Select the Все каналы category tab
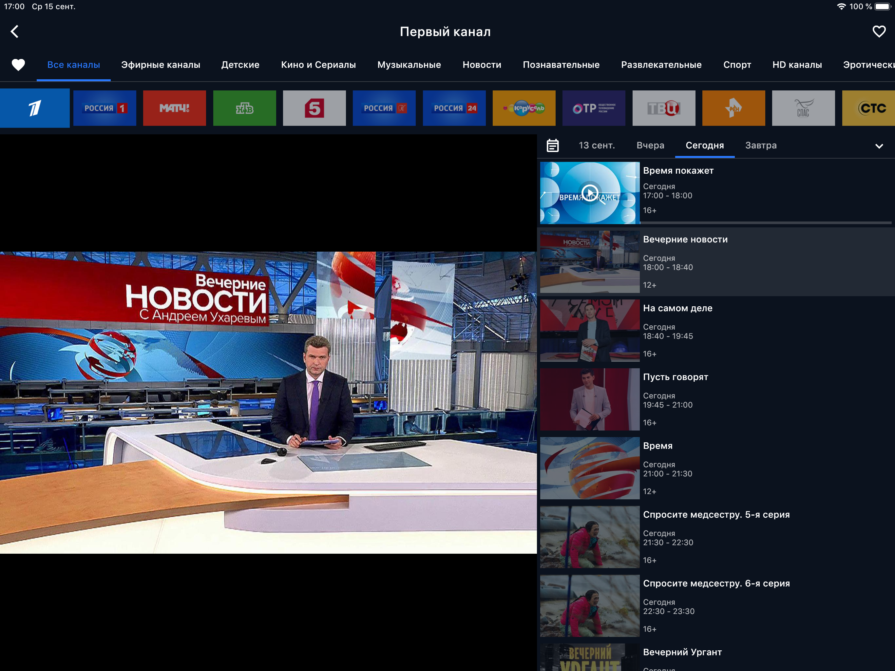This screenshot has height=671, width=895. click(x=74, y=65)
